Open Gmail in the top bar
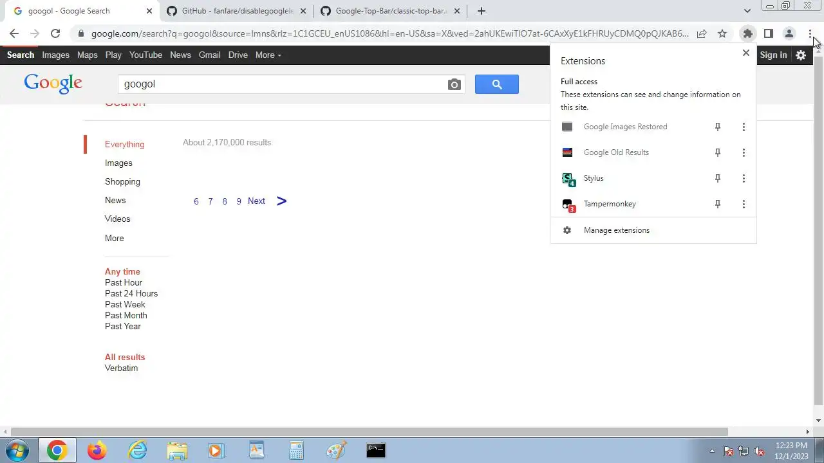824x463 pixels. (x=209, y=55)
